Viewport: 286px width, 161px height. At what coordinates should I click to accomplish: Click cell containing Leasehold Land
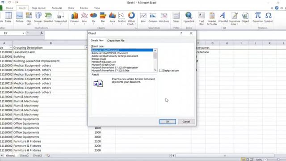50,52
